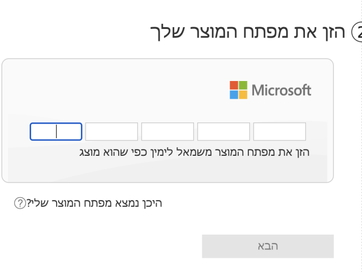
Task: Open help via the question mark icon
Action: [x=20, y=203]
